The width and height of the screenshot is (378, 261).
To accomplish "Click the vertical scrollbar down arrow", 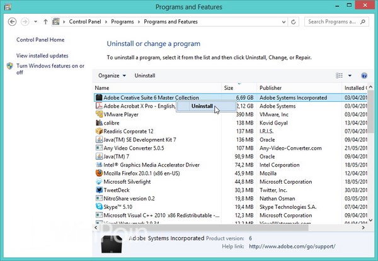I will (x=371, y=220).
